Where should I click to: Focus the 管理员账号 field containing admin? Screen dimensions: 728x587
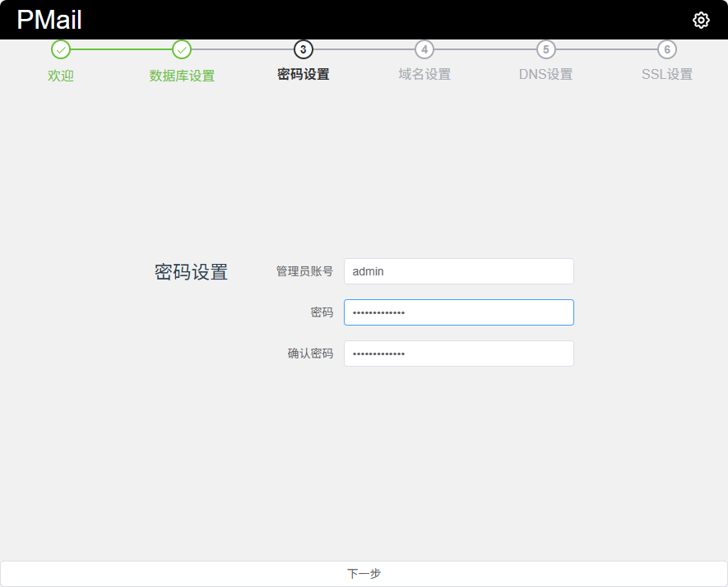[x=458, y=271]
